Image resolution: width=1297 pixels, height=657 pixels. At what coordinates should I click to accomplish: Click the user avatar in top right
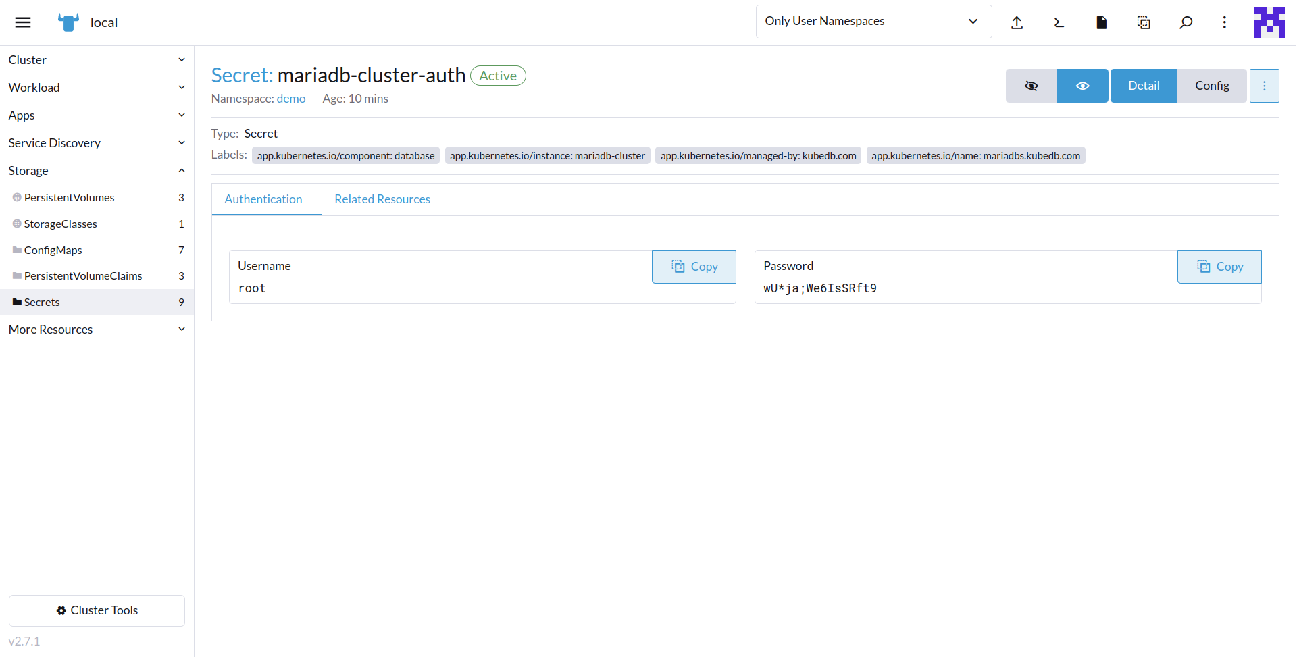pos(1269,22)
